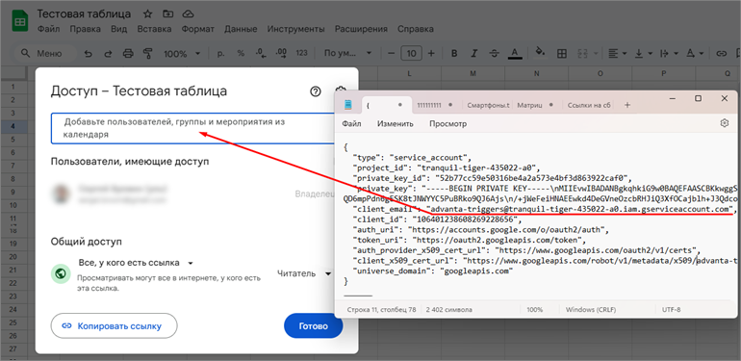Click the Notepad app icon
This screenshot has width=741, height=361.
coord(348,104)
